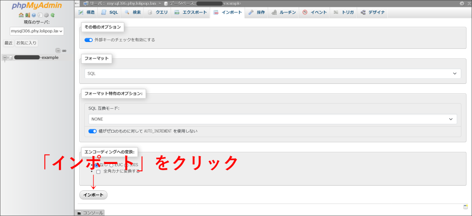Select the なし encoding radio button
The width and height of the screenshot is (472, 216).
pyautogui.click(x=96, y=165)
